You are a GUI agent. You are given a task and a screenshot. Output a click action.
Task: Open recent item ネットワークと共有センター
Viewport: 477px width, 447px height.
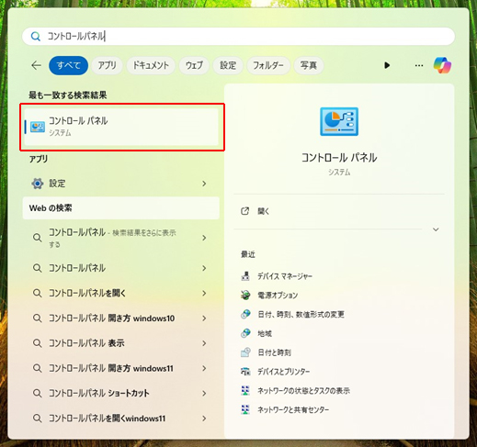coord(293,409)
